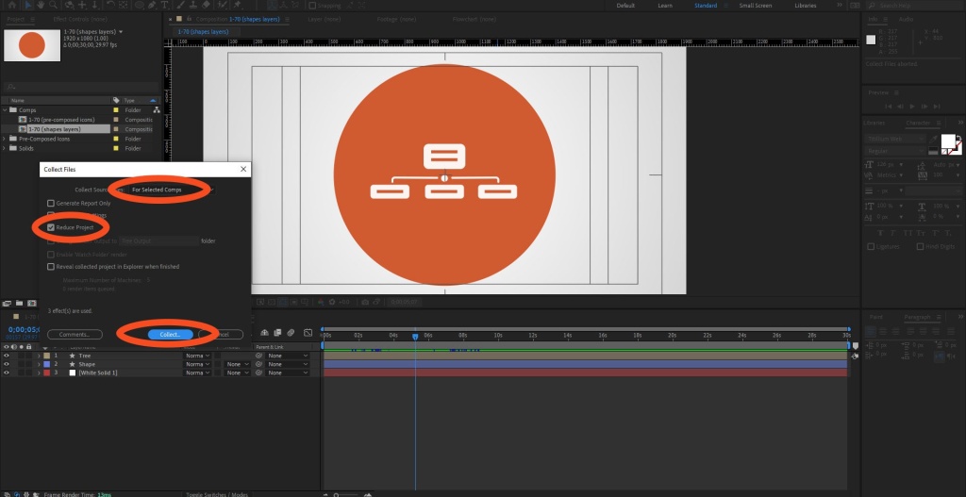Click the flowchart icon in Project panel
Screen dimensions: 966x497
coord(157,109)
